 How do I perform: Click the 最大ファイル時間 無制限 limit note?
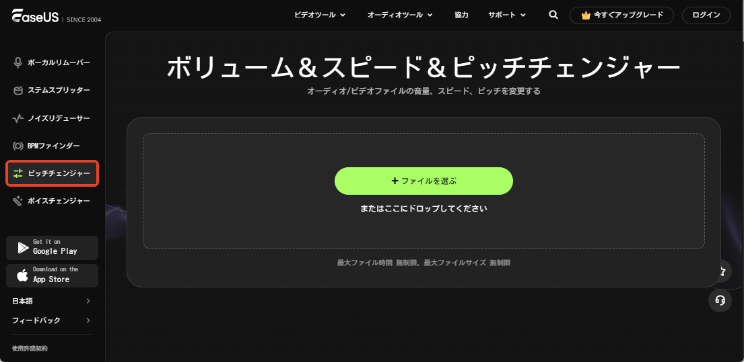424,263
